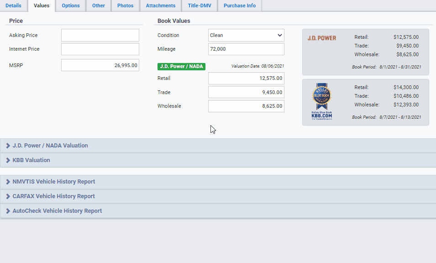
Task: Expand the AutoCheck Vehicle History Report
Action: (x=57, y=211)
